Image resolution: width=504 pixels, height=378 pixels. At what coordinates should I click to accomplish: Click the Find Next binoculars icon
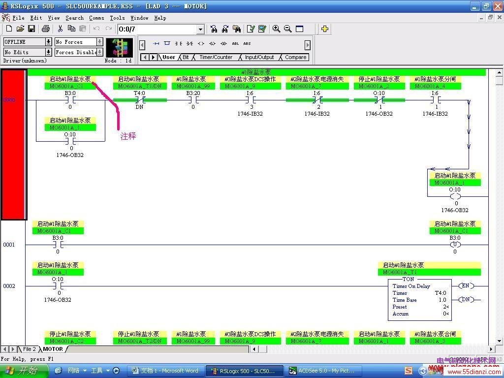tap(225, 29)
